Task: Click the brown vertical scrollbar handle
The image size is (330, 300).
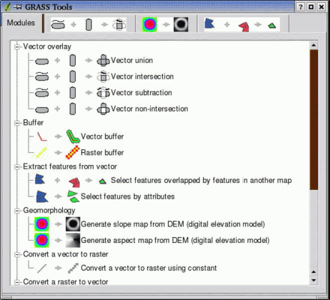Action: 314,119
